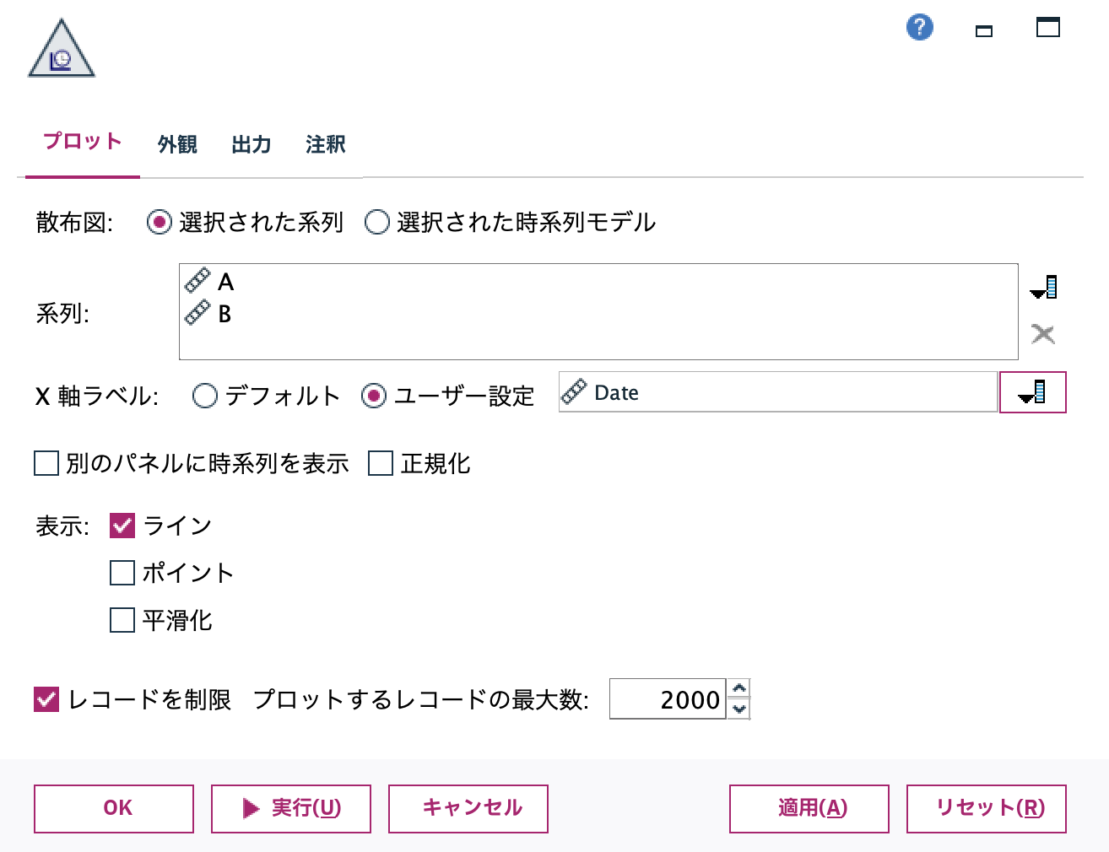
Task: Disable the レコードを制限 checkbox
Action: 46,699
